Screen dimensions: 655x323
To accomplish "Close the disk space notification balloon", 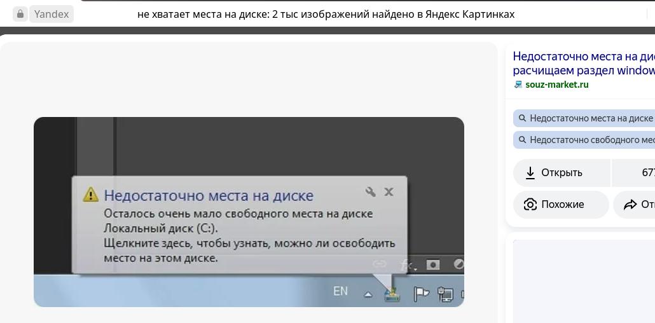I will coord(389,192).
